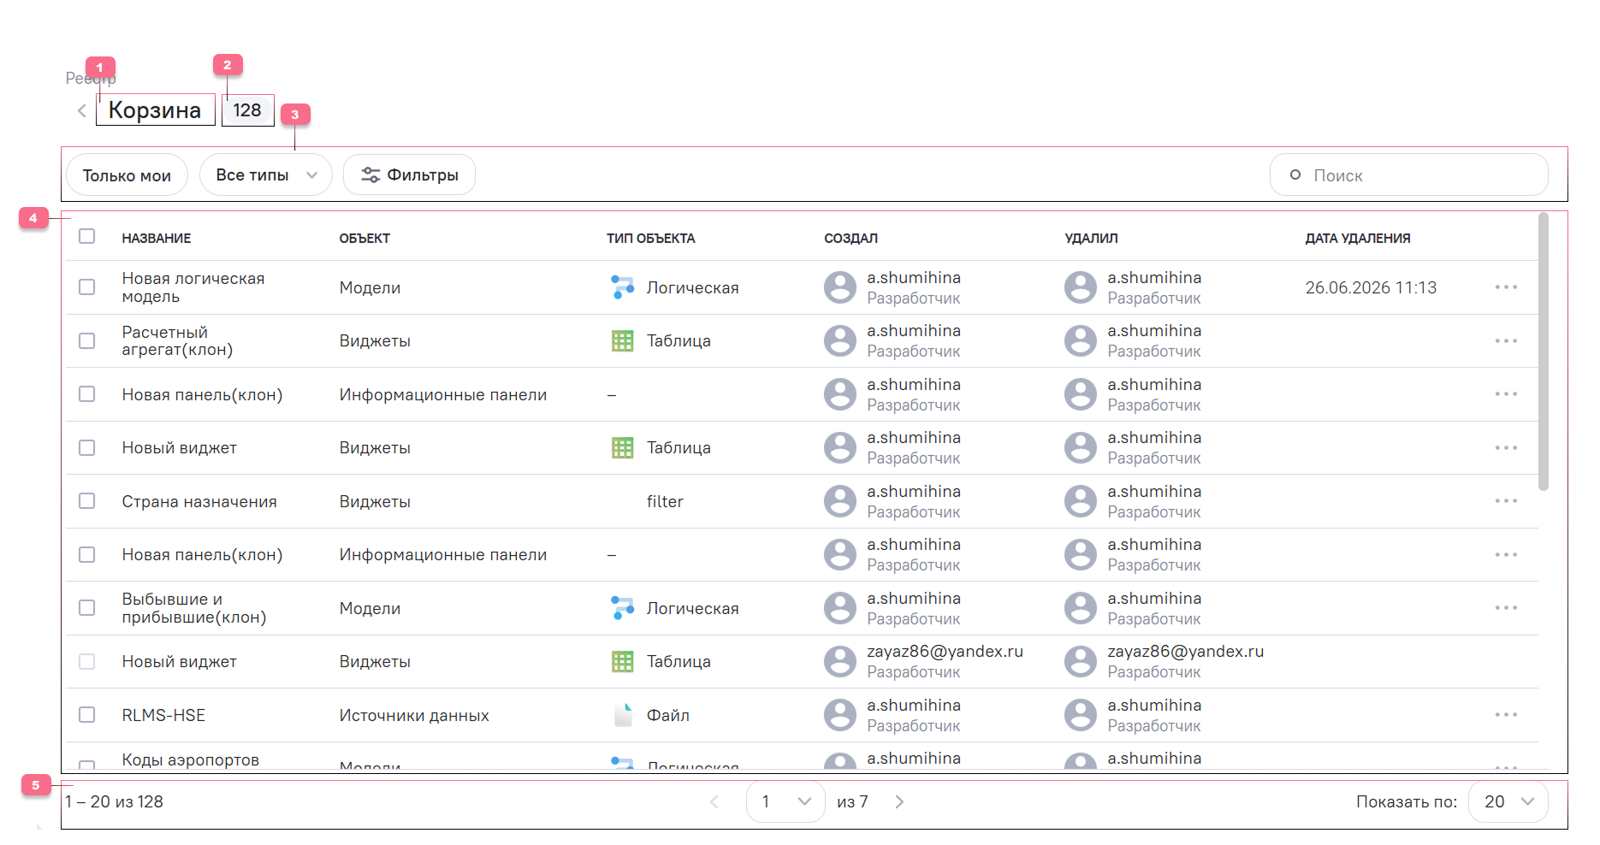Click the creator avatar in the Новая логическая модель row
The height and width of the screenshot is (845, 1600).
(840, 287)
